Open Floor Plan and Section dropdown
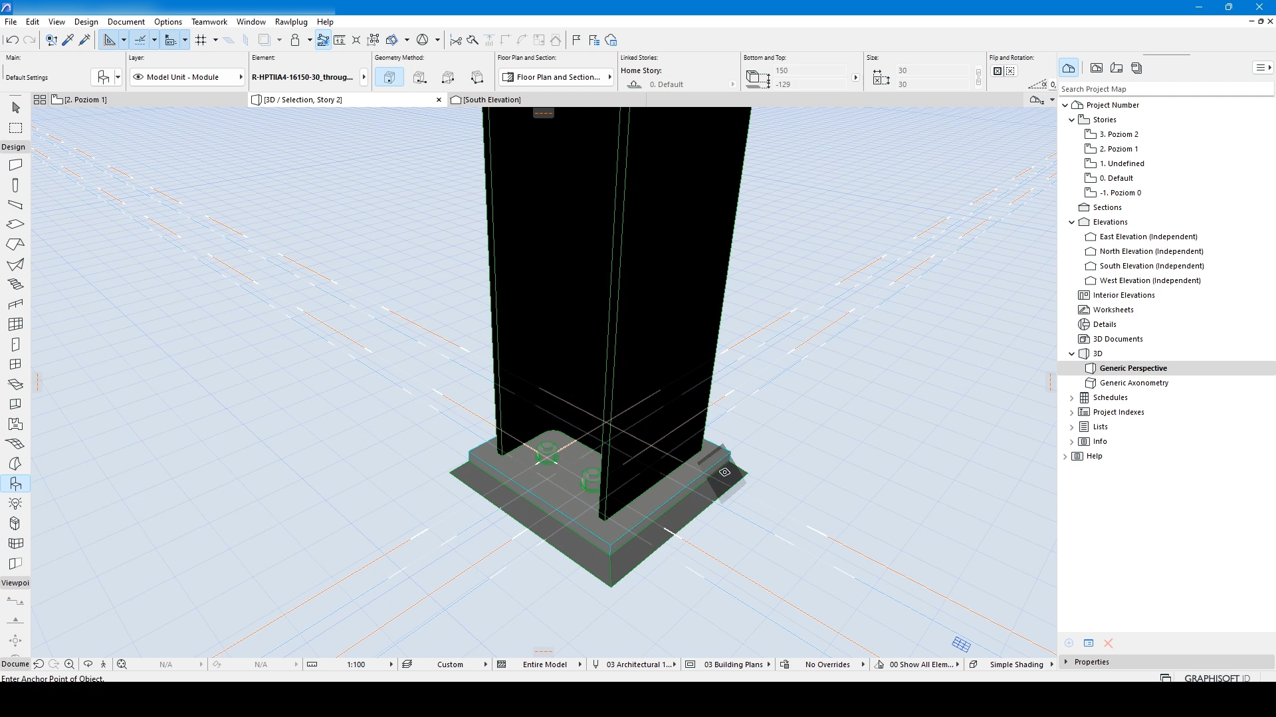 [x=557, y=77]
